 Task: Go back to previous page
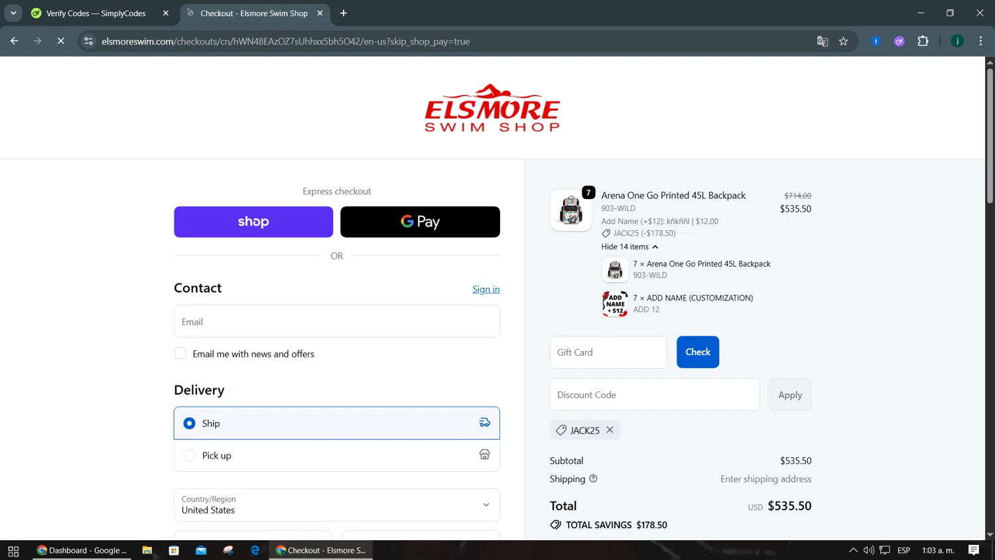pos(15,41)
